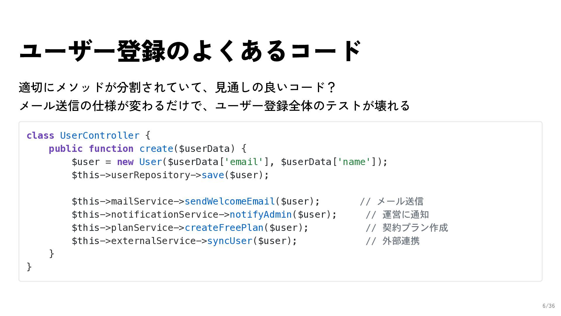Click the create method name
Image resolution: width=561 pixels, height=316 pixels.
pyautogui.click(x=156, y=149)
